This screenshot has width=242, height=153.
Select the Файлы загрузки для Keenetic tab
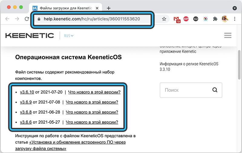click(x=65, y=8)
